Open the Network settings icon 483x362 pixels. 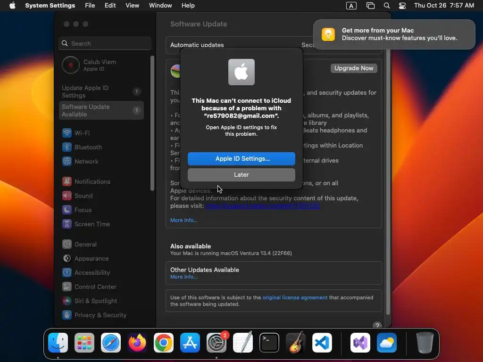click(67, 161)
